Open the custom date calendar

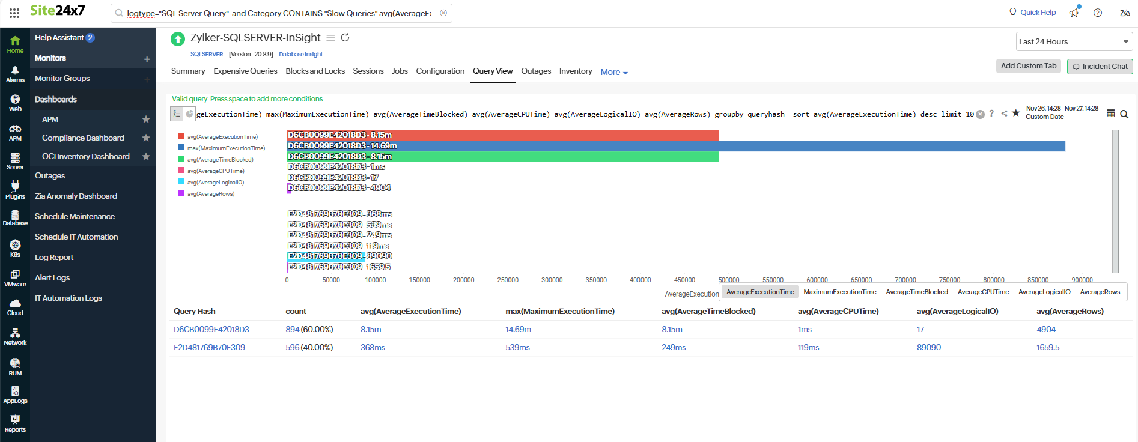click(x=1110, y=113)
